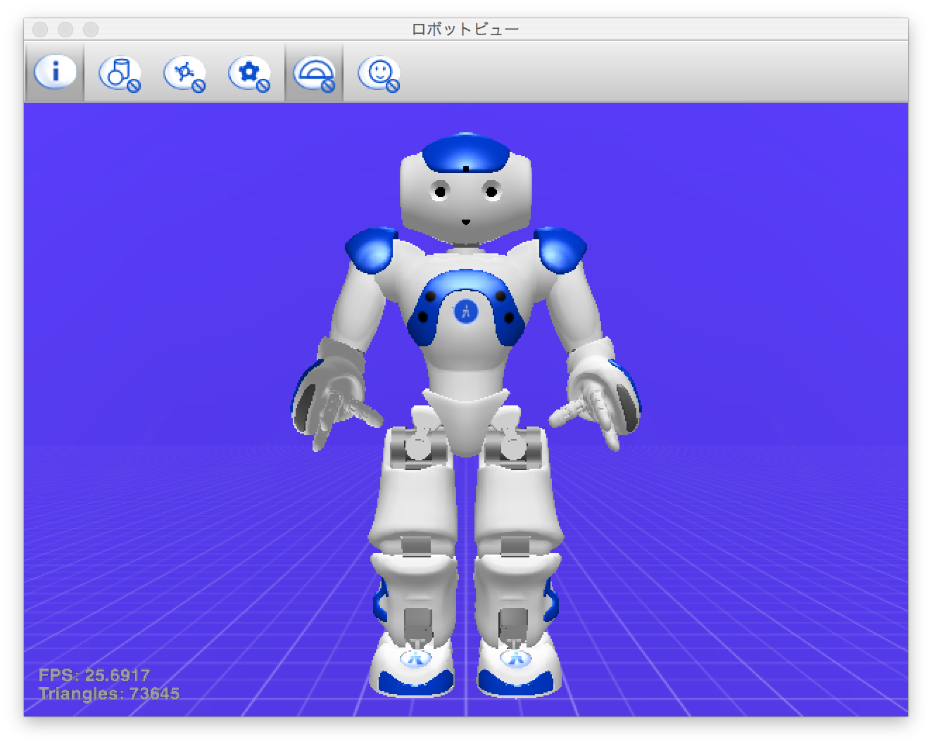Minimize the ロボットビュー window
This screenshot has height=746, width=932.
65,29
